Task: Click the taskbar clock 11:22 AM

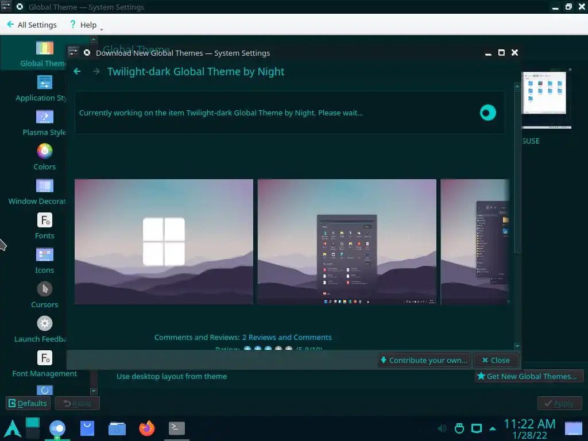Action: (x=529, y=424)
